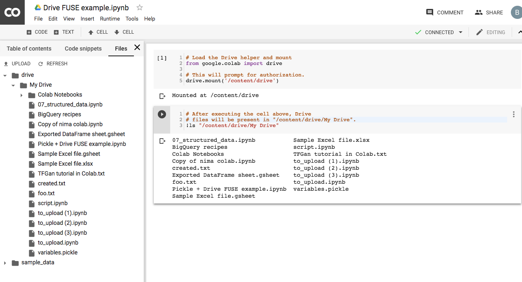Click the My Drive folder icon

[x=23, y=85]
